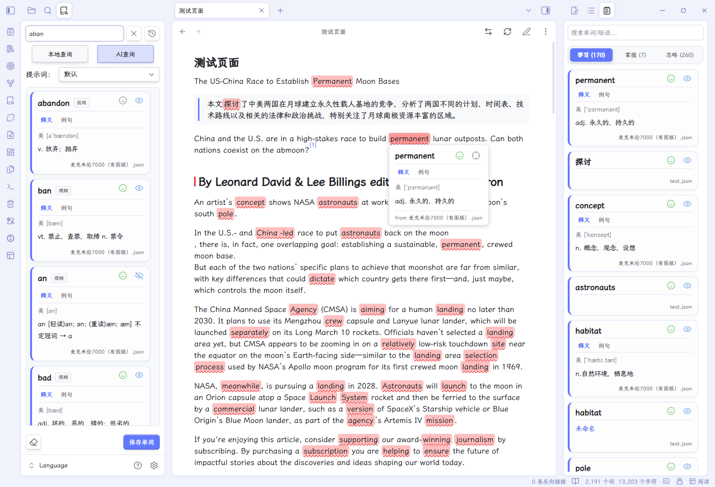This screenshot has height=487, width=715.
Task: Open the graph view ribbon icon
Action: click(11, 83)
